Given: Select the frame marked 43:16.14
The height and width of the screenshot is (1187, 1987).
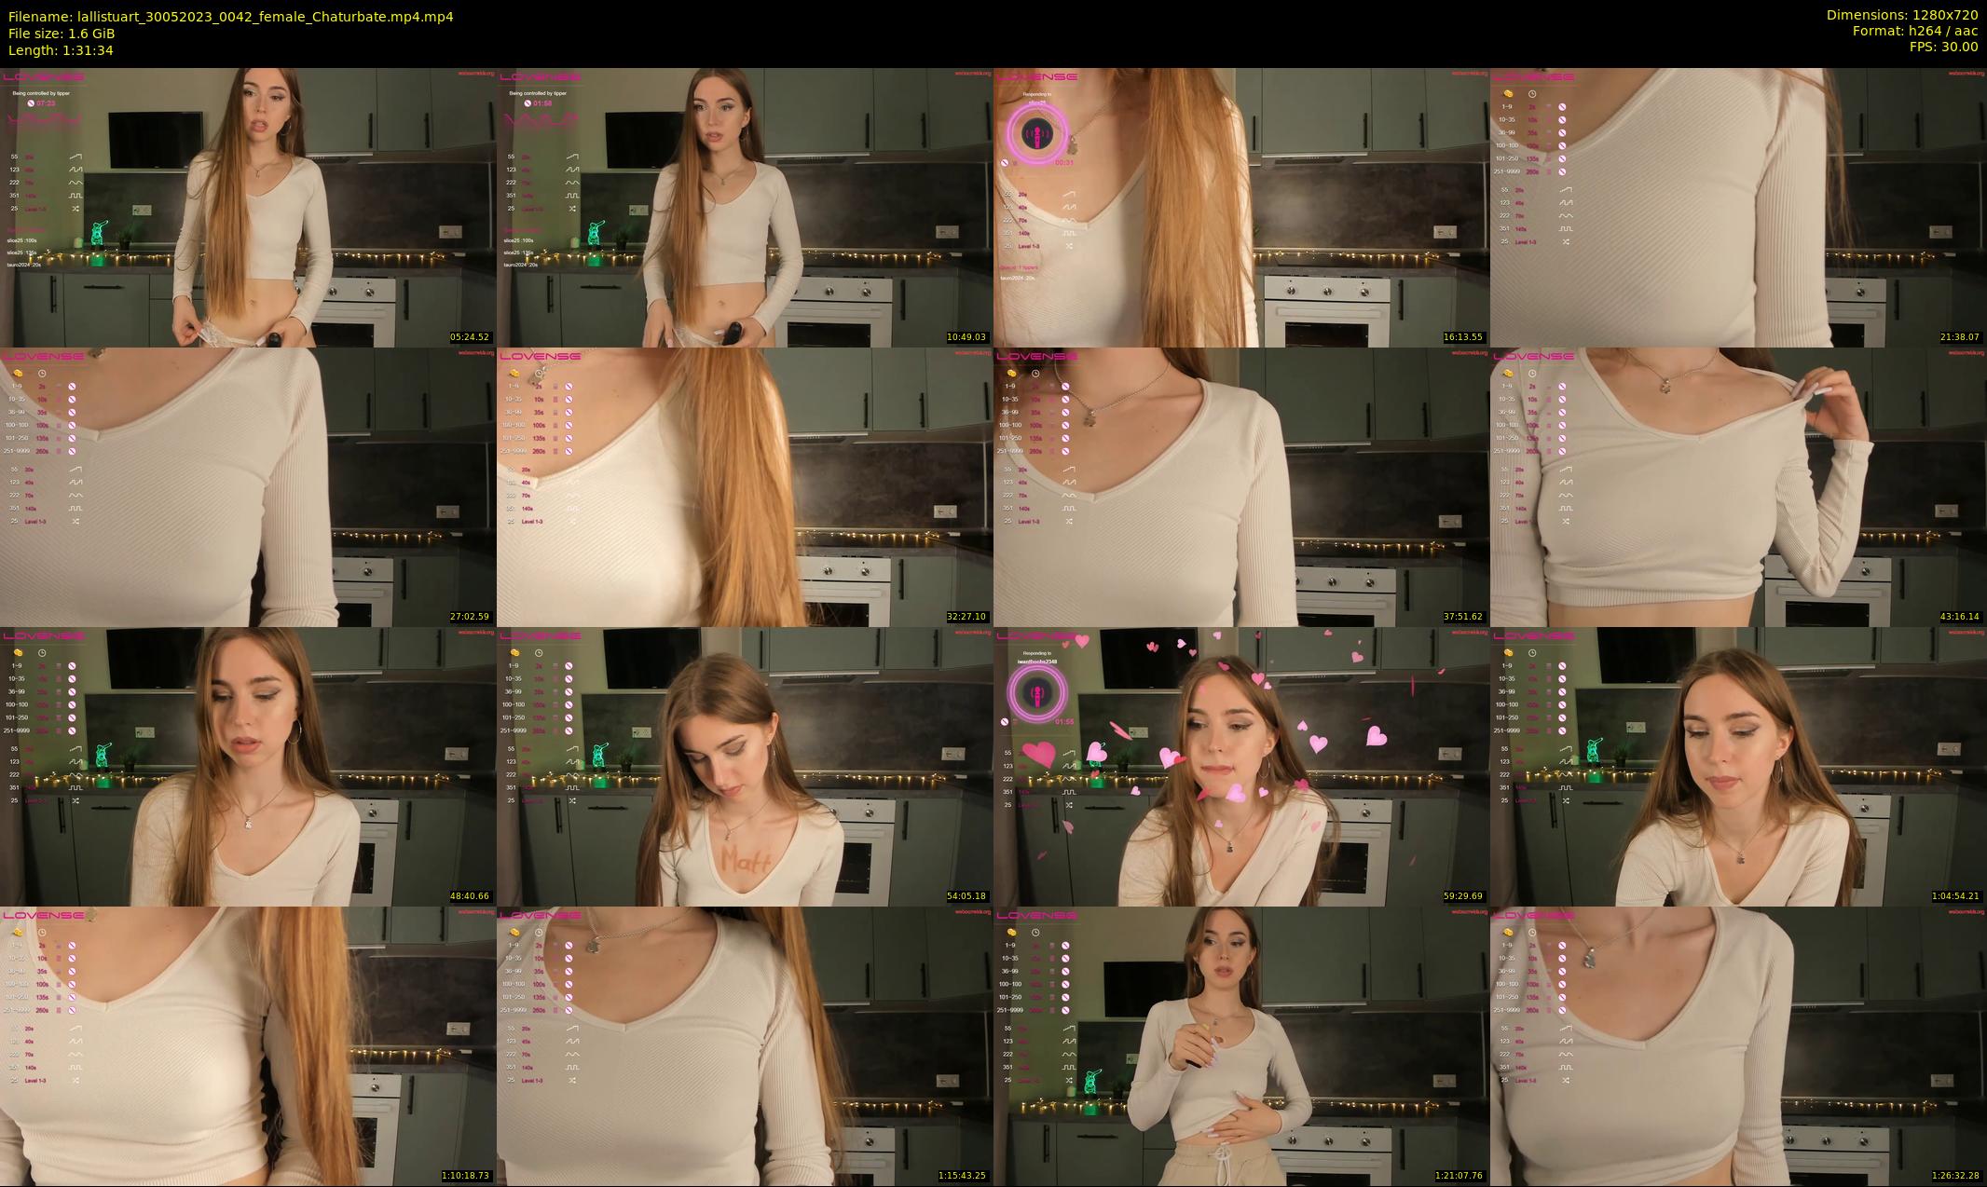Looking at the screenshot, I should [1738, 486].
